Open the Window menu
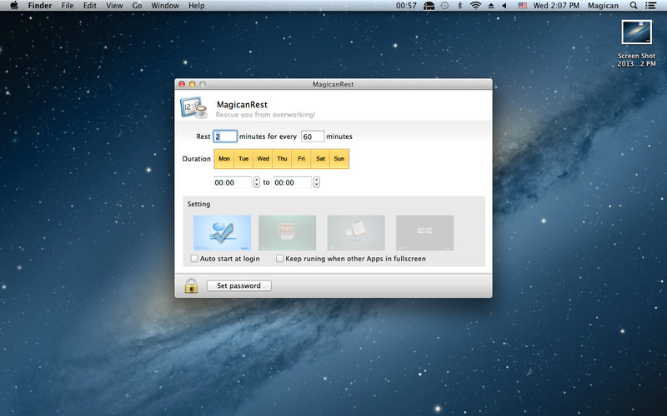 [165, 6]
